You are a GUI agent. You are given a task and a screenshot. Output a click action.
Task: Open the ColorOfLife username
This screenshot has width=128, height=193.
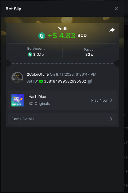38,74
